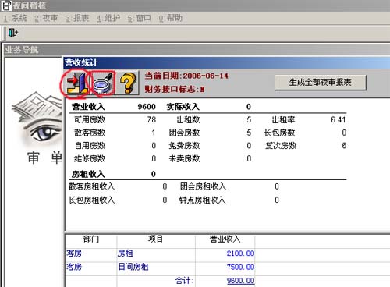The width and height of the screenshot is (390, 287).
Task: Click the 免费房数 label
Action: [x=184, y=145]
